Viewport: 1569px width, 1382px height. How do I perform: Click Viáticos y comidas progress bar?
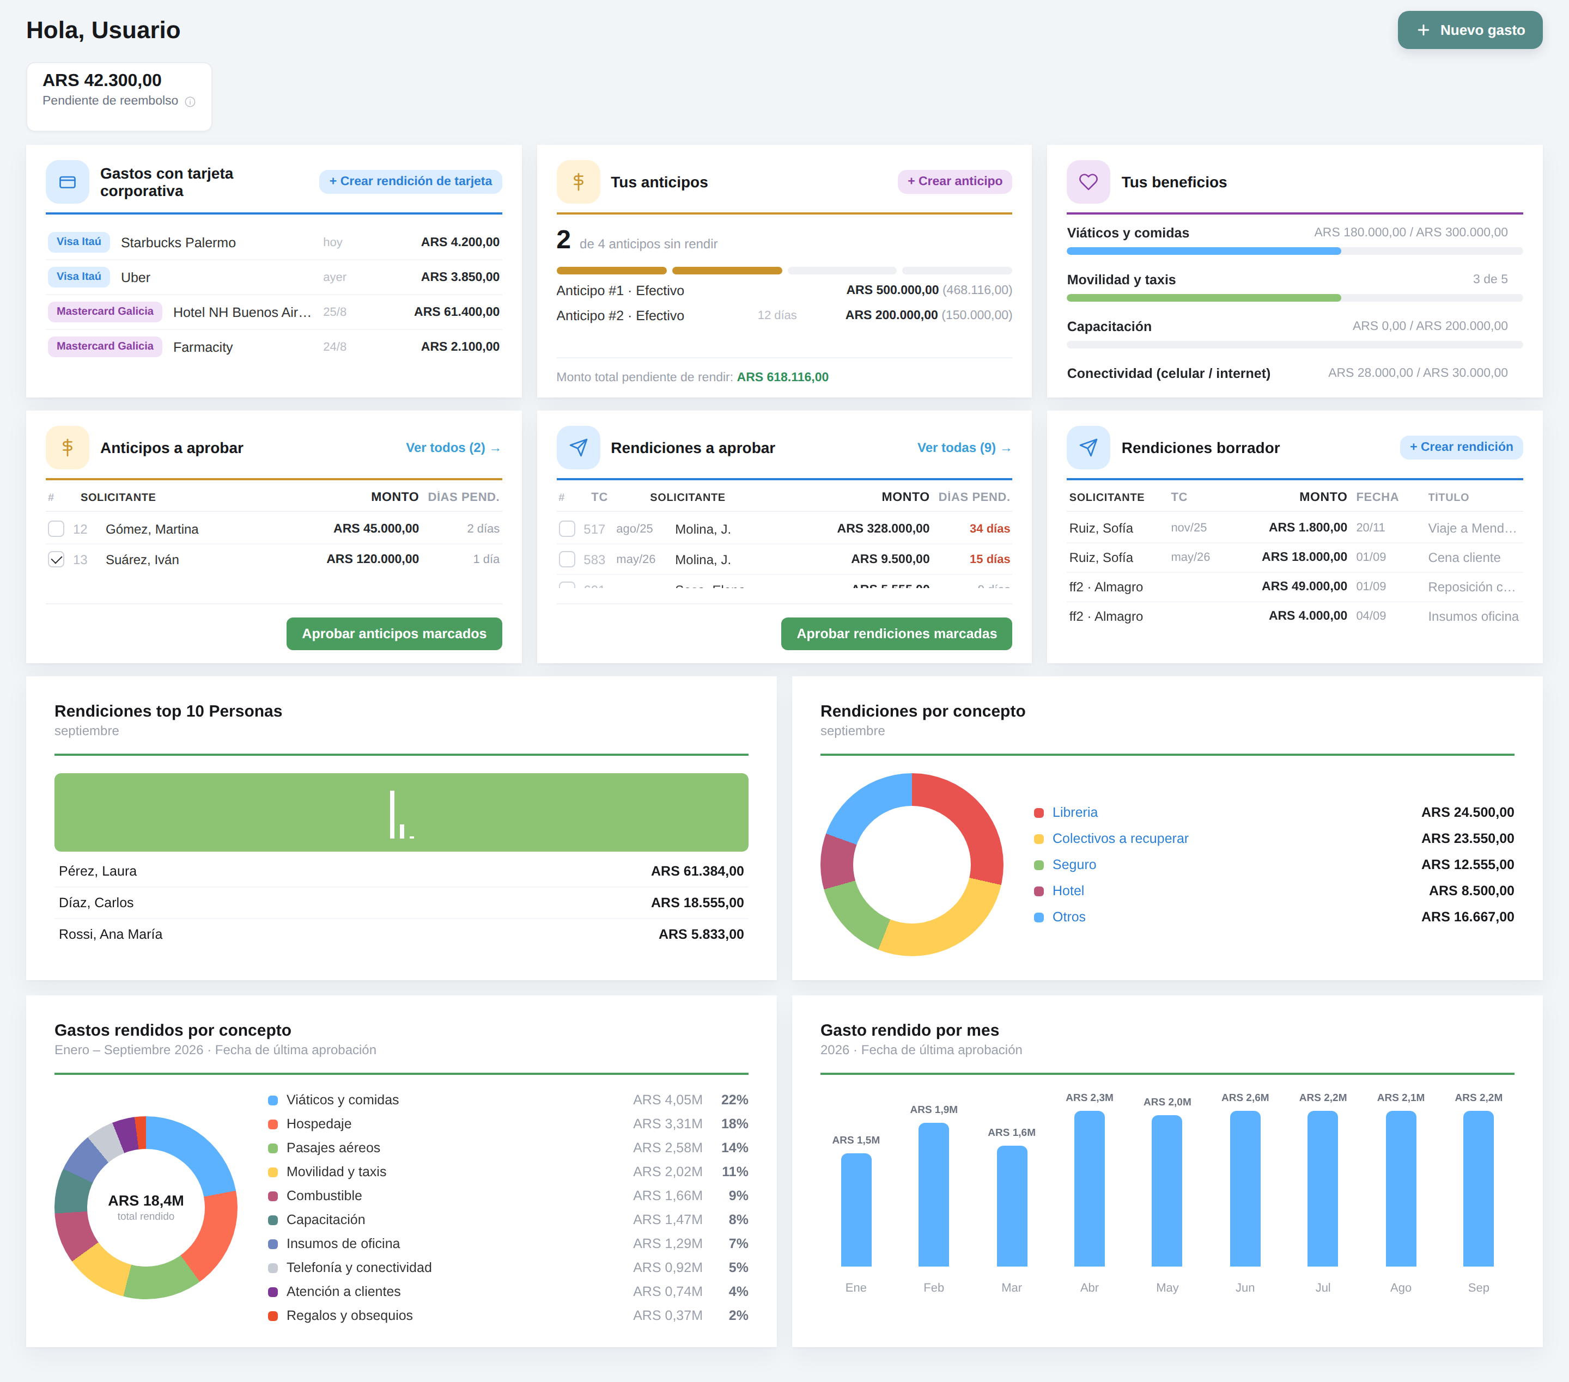coord(1294,251)
